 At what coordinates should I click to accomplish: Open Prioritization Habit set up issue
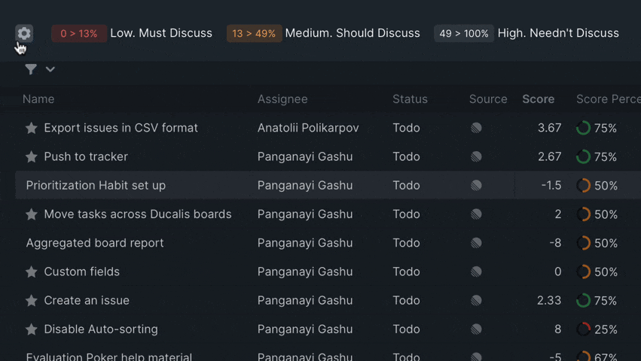96,185
